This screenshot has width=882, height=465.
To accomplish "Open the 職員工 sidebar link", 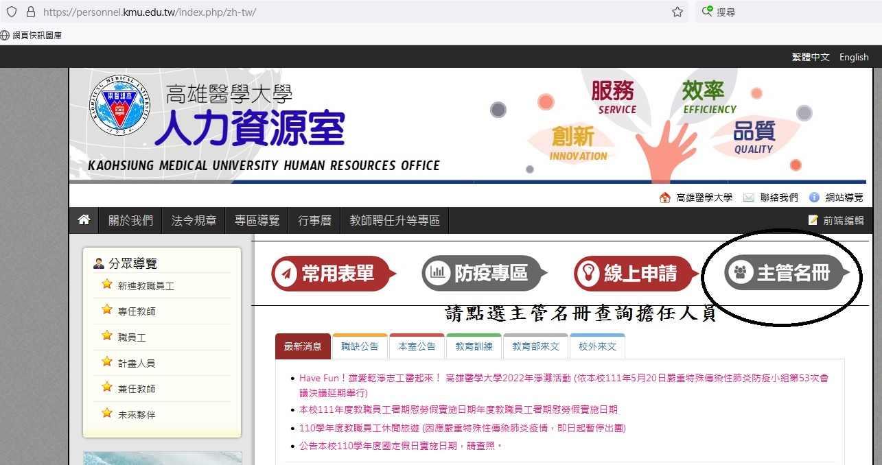I will pyautogui.click(x=132, y=337).
